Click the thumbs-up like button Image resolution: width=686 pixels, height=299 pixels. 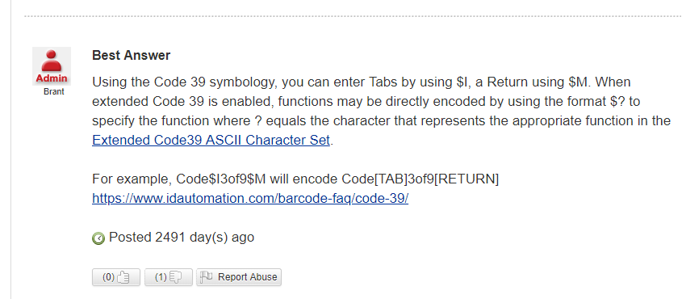click(x=116, y=277)
